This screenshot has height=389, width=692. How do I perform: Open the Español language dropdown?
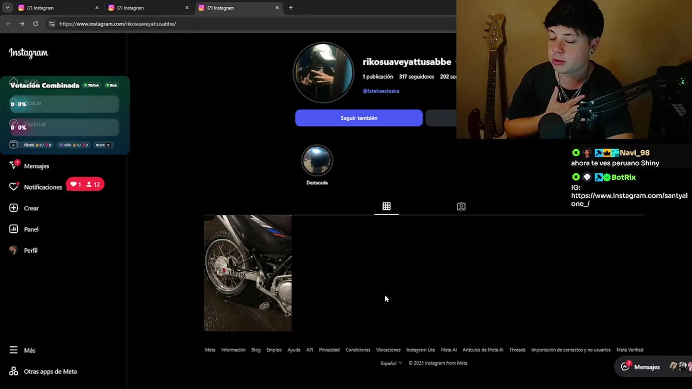(391, 363)
